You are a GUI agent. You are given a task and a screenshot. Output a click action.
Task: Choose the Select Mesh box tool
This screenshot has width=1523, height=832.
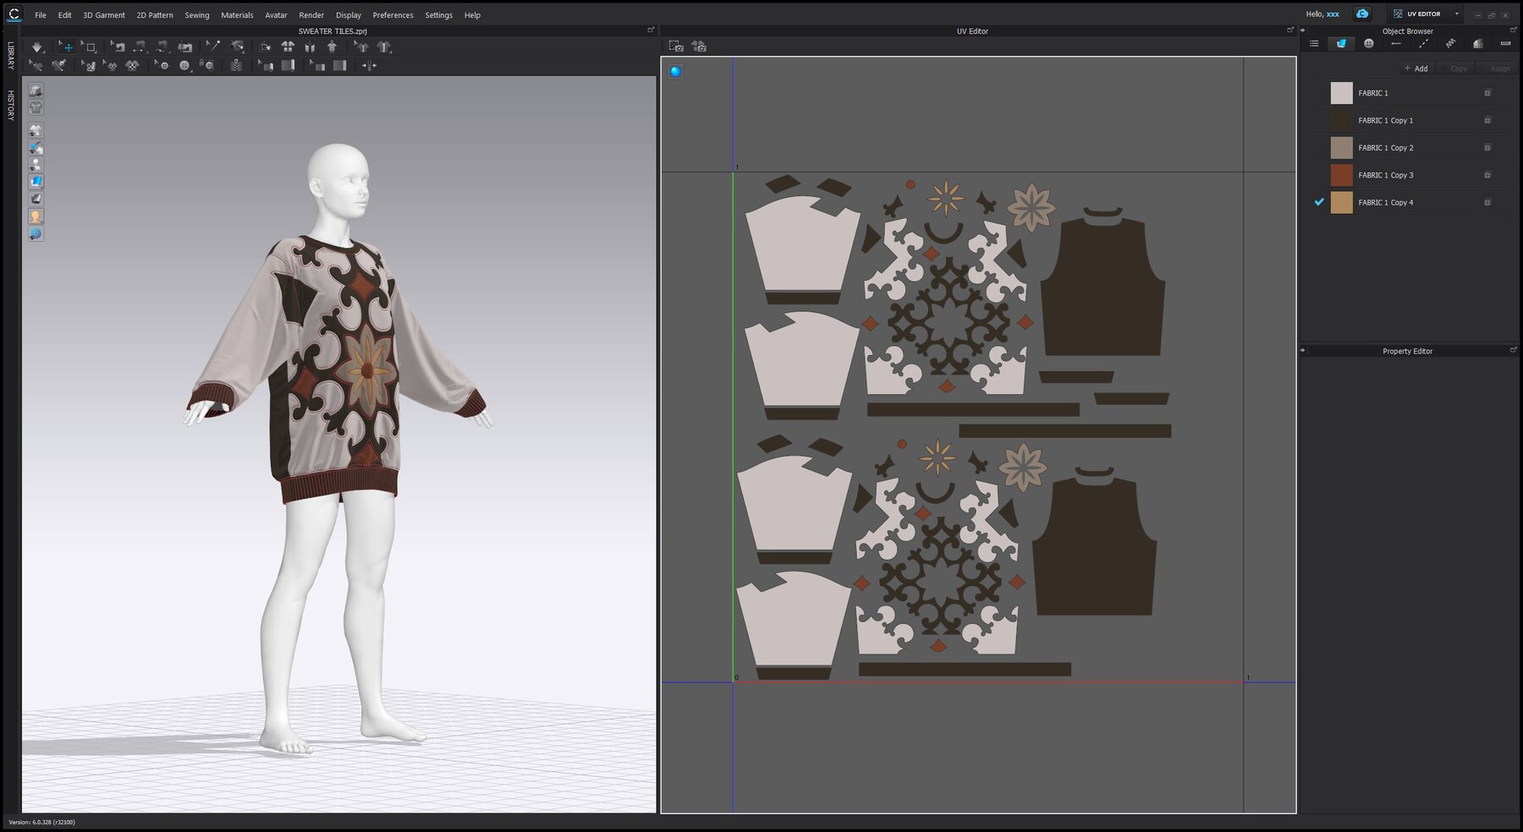click(x=90, y=47)
